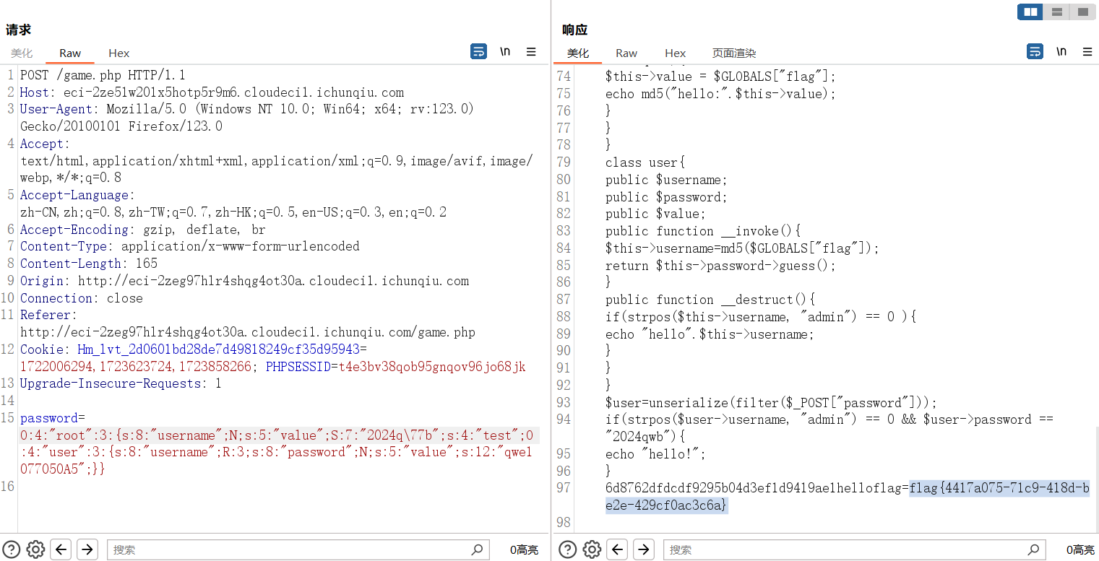
Task: Go to previous match in request search
Action: click(61, 549)
